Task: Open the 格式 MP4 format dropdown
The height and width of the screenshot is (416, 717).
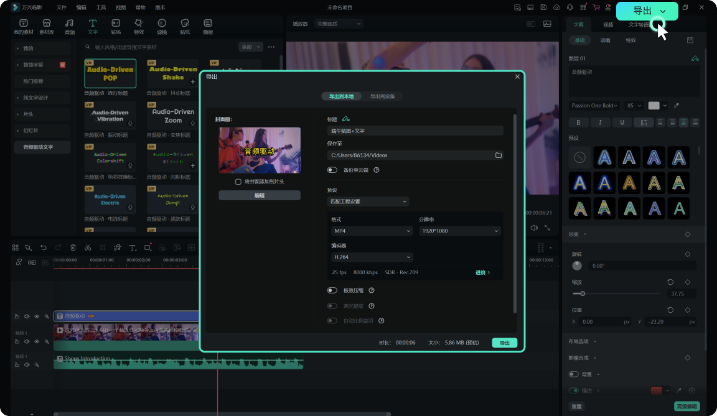Action: tap(372, 231)
